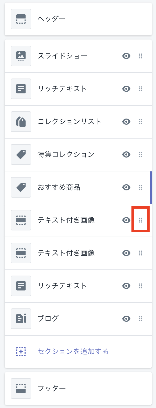Click the ブログ section icon
This screenshot has width=156, height=408.
click(21, 319)
